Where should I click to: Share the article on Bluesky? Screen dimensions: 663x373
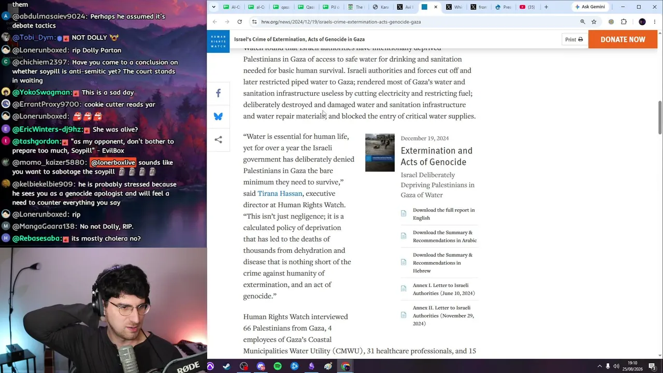tap(218, 117)
